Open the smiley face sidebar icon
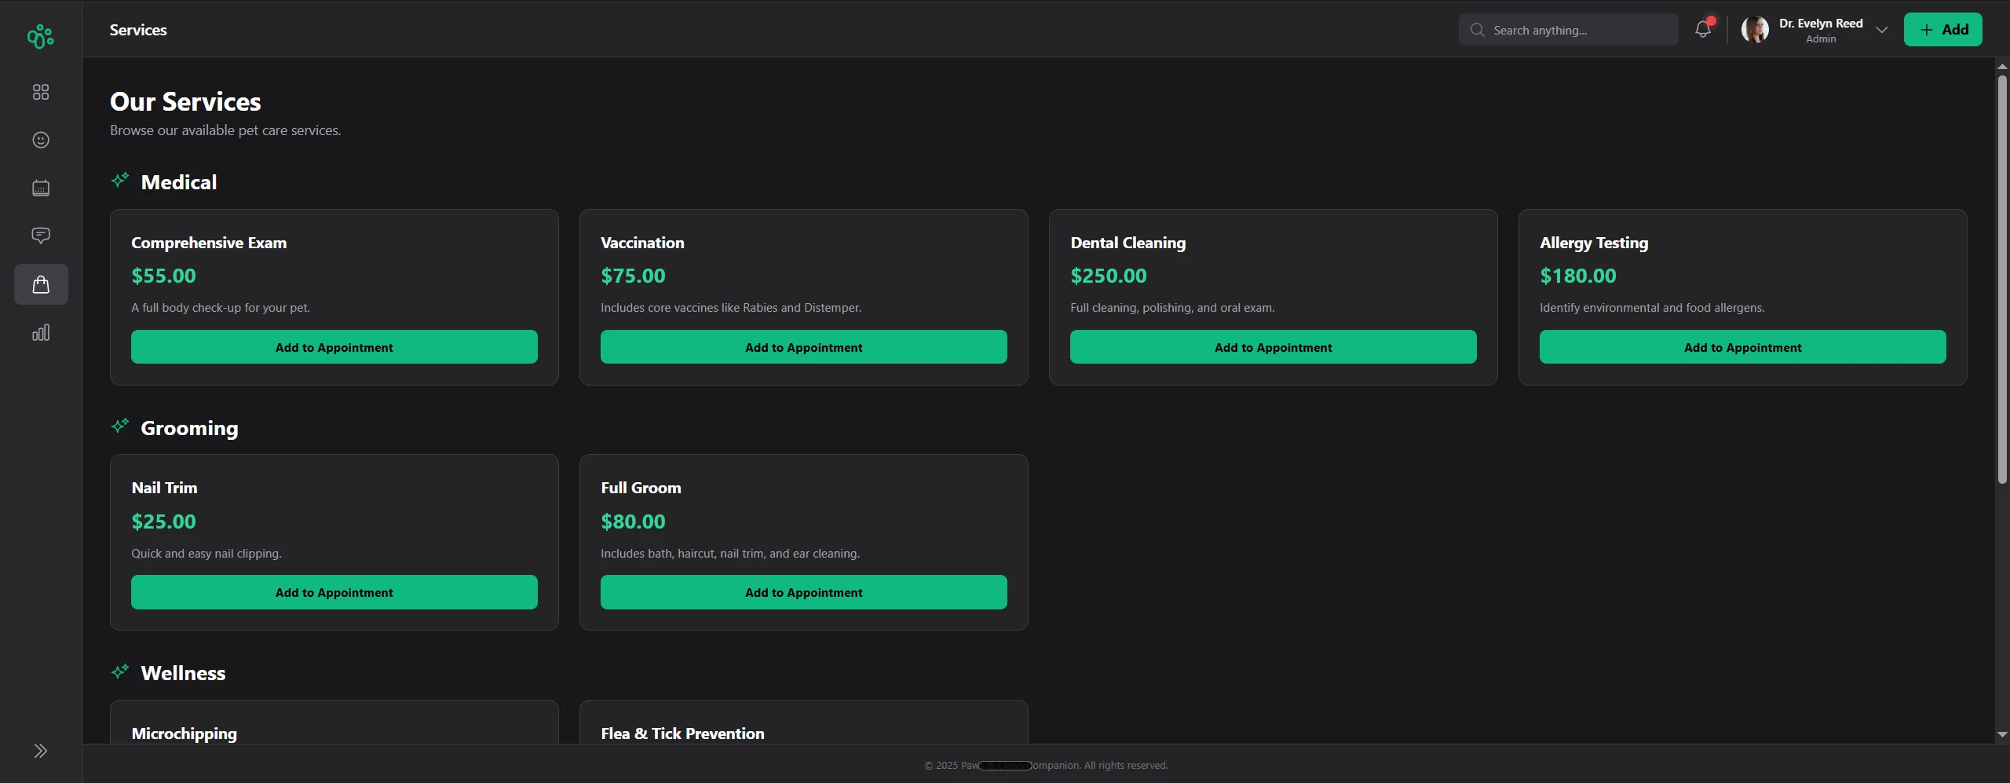This screenshot has width=2010, height=783. 41,140
